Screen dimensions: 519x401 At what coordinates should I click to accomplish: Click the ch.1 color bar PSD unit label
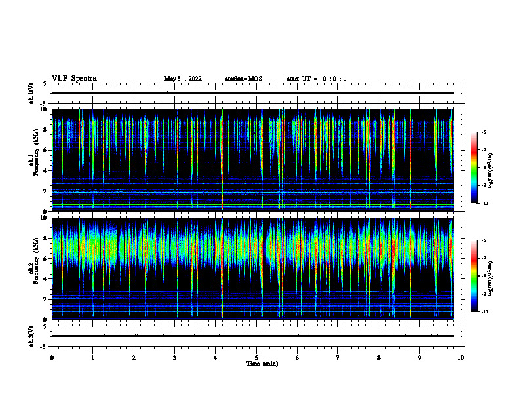[x=491, y=171]
